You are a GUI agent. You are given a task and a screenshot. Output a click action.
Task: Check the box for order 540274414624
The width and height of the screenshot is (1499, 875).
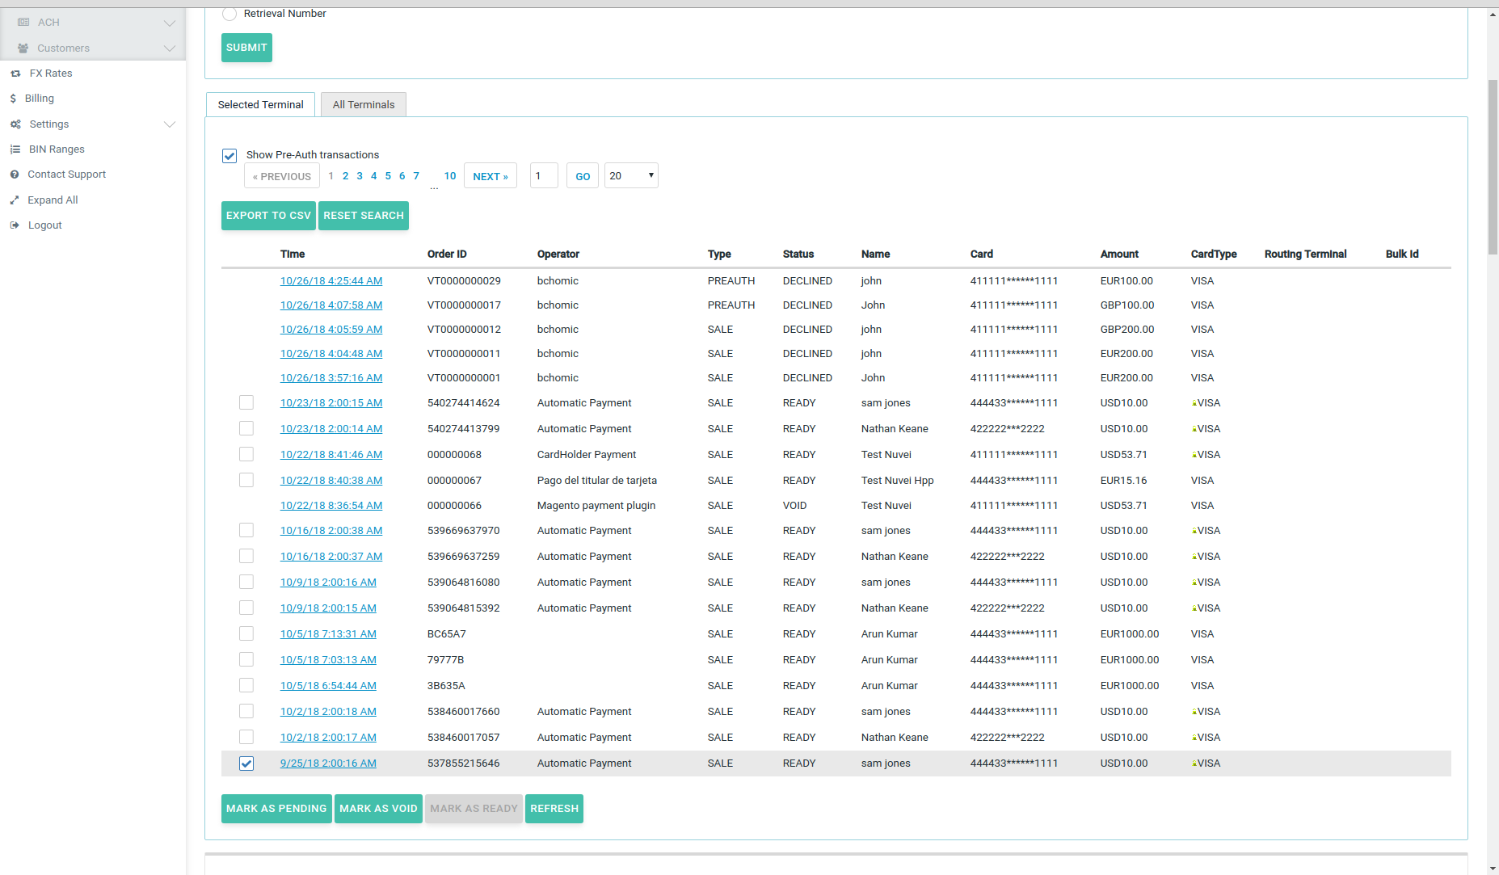pyautogui.click(x=246, y=402)
